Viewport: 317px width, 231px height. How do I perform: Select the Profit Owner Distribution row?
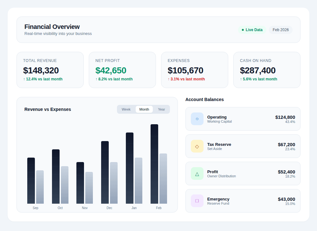[243, 174]
